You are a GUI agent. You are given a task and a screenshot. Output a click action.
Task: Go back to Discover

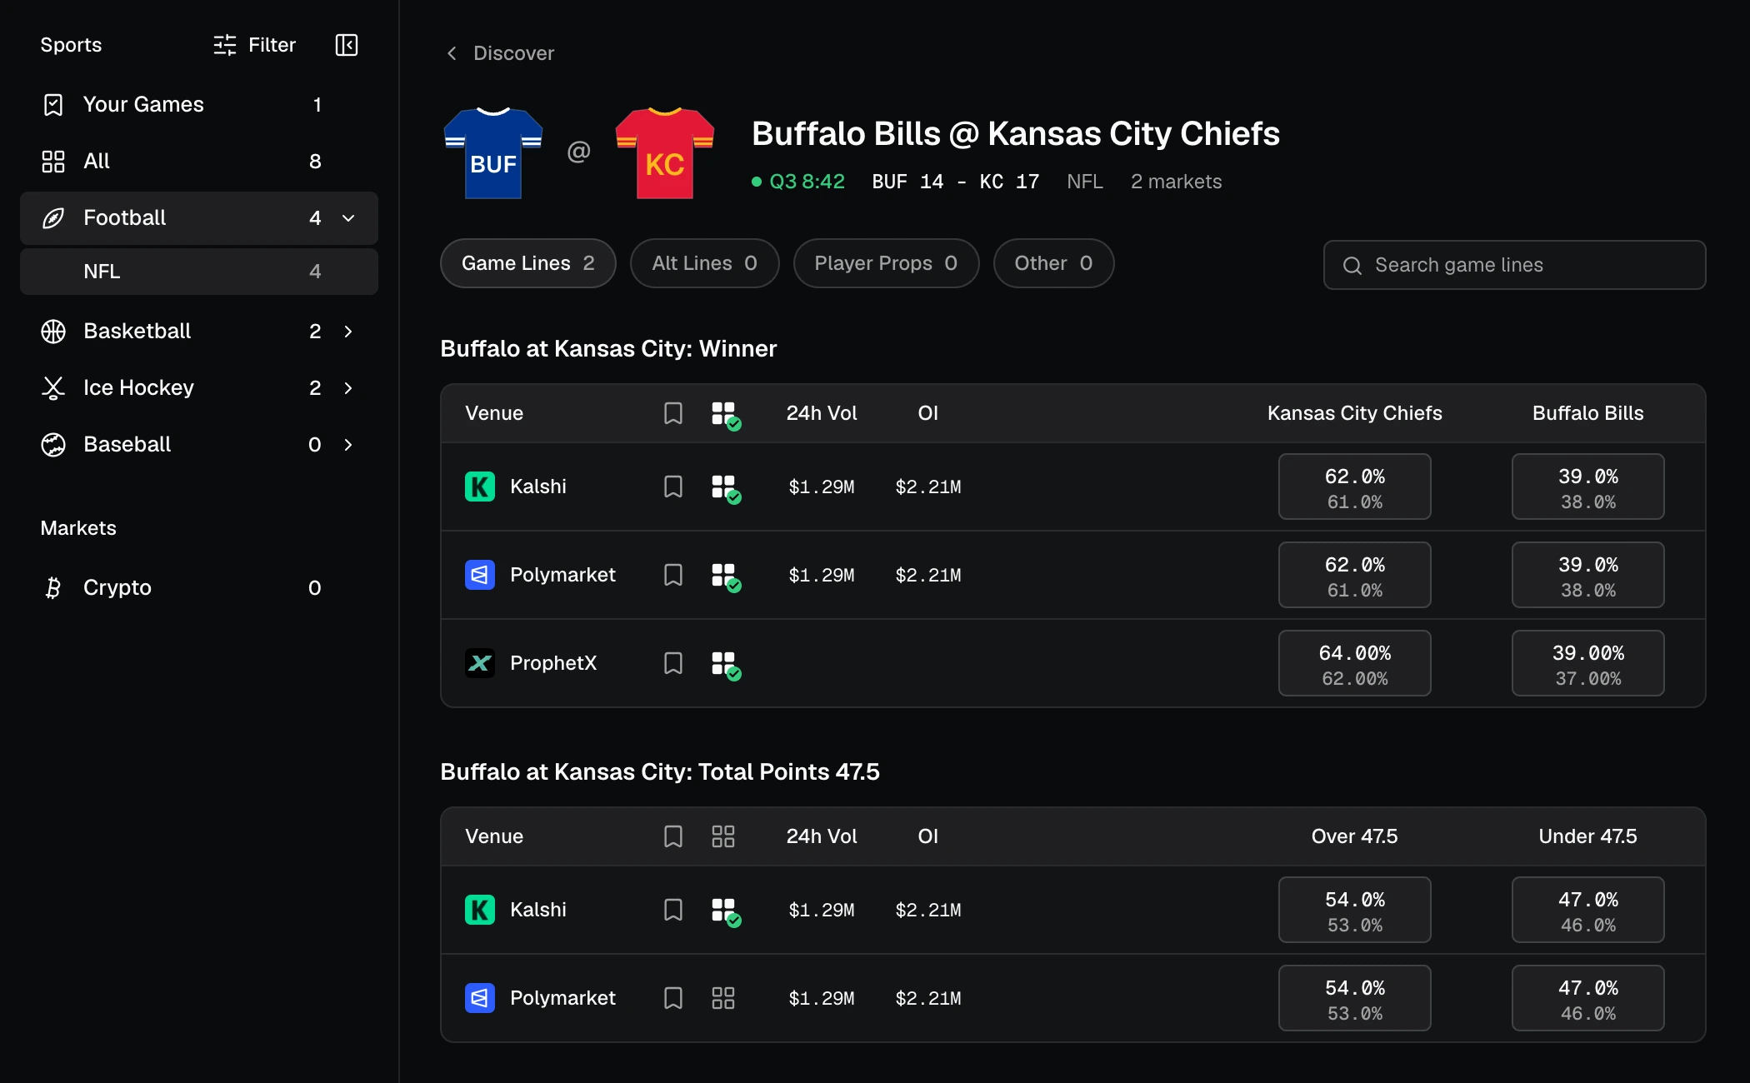[x=499, y=53]
